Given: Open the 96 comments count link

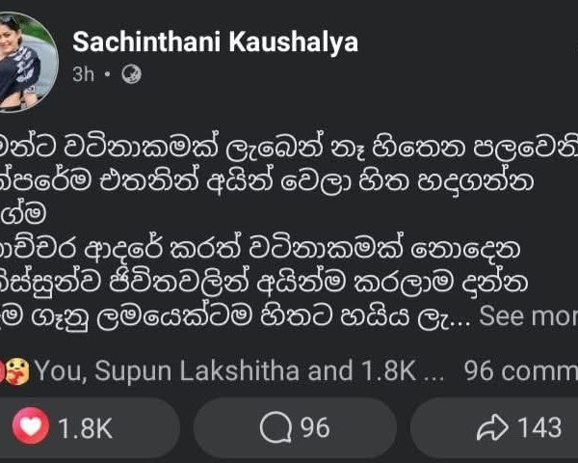Looking at the screenshot, I should coord(520,371).
